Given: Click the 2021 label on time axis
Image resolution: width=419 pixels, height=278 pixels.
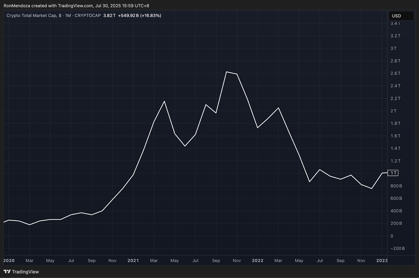Looking at the screenshot, I should point(133,260).
